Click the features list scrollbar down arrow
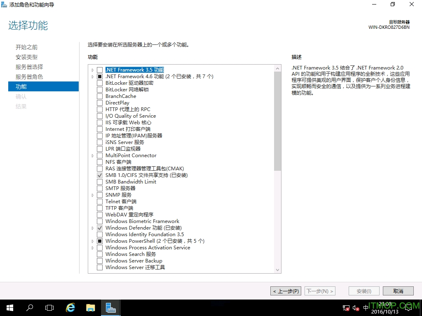This screenshot has width=422, height=316. [277, 270]
